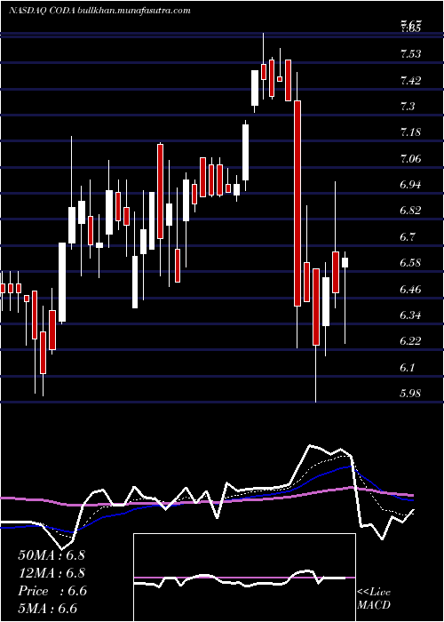
Task: Click the last white candlestick on the chart
Action: (345, 263)
